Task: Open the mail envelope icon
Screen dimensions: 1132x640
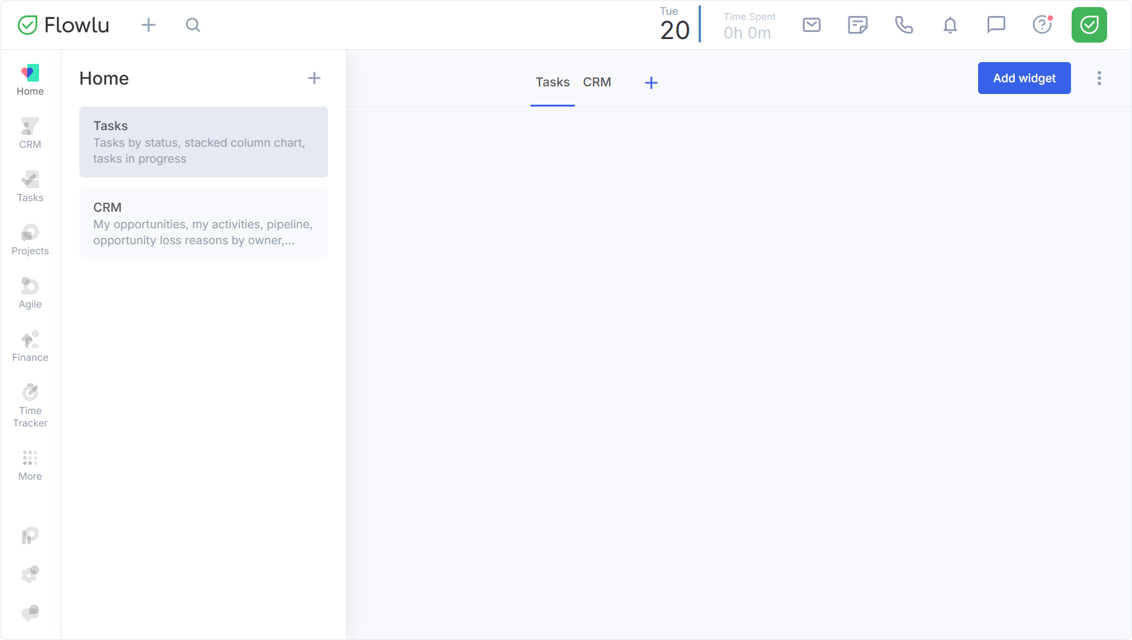Action: [x=811, y=25]
